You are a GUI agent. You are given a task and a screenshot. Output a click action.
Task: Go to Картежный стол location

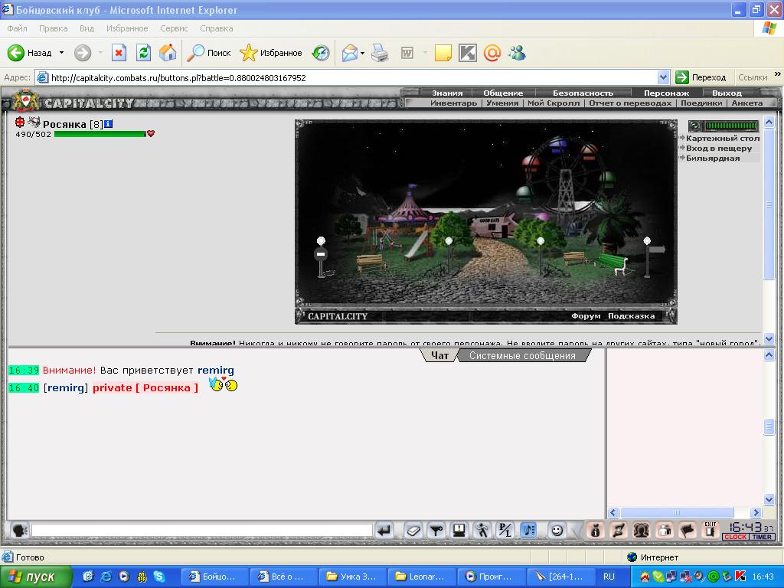(x=723, y=138)
